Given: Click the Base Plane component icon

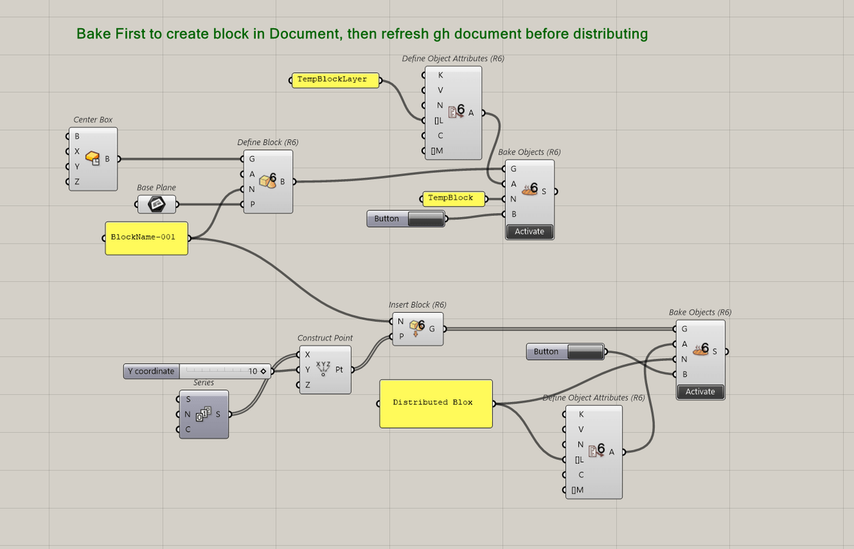Looking at the screenshot, I should [156, 203].
